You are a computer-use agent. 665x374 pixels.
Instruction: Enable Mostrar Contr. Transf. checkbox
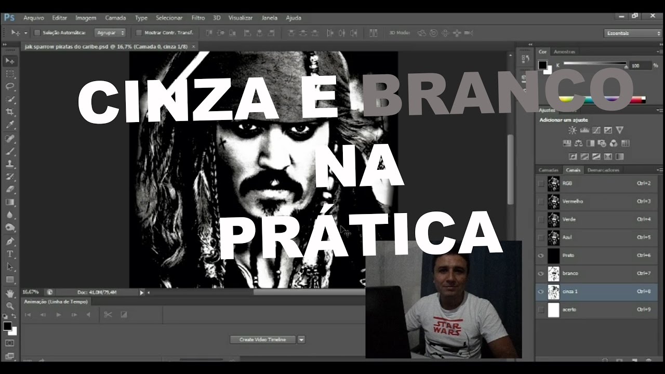(139, 33)
